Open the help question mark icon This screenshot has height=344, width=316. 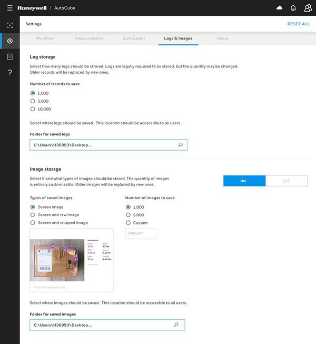10,72
